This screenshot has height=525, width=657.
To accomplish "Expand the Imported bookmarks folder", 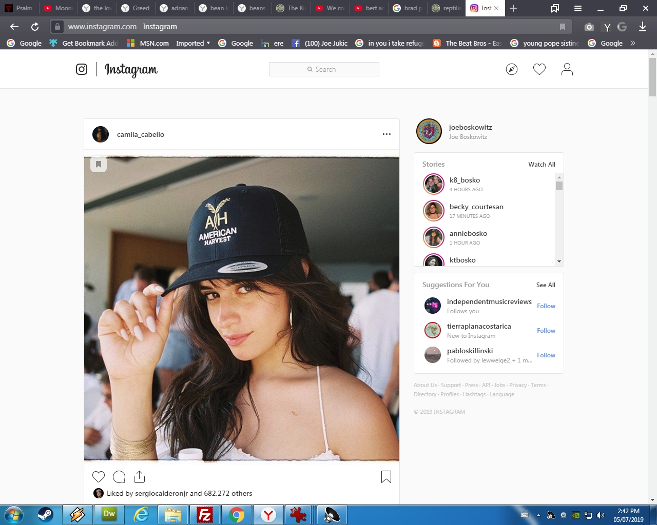I will point(193,44).
